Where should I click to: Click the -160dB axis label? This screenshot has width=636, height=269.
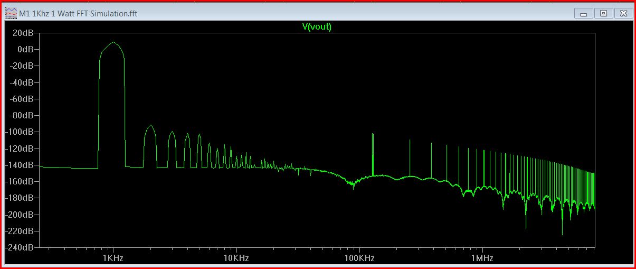tap(20, 181)
